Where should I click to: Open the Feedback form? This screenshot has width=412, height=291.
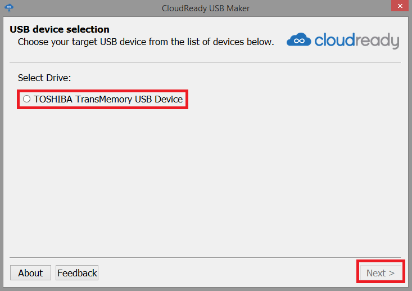coord(77,273)
